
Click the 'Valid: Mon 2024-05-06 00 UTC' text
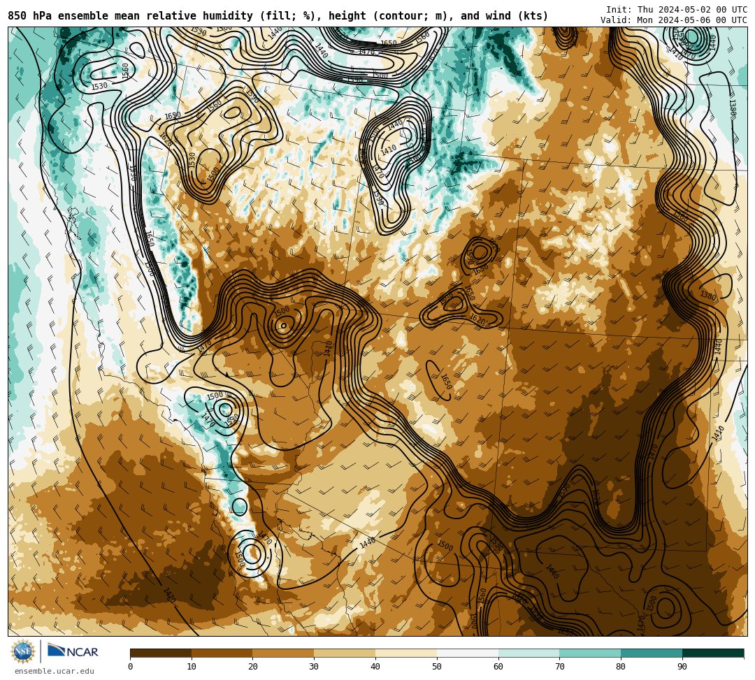point(674,20)
